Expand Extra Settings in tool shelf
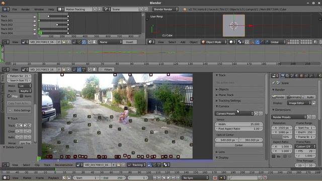 [20, 111]
